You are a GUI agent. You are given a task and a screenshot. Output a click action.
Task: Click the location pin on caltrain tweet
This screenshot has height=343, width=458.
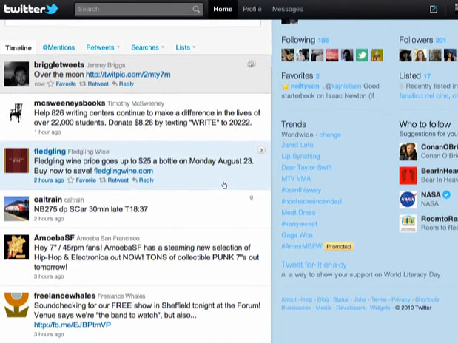(252, 198)
